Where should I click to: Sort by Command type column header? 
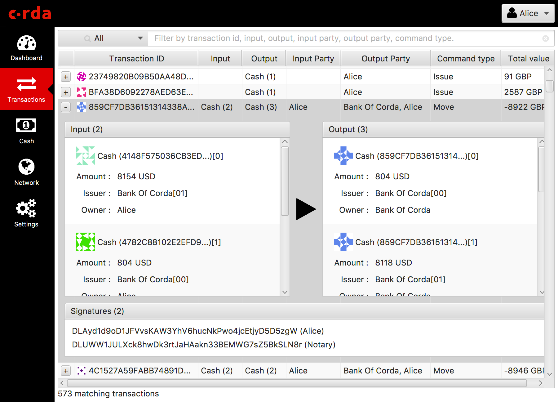[x=466, y=58]
